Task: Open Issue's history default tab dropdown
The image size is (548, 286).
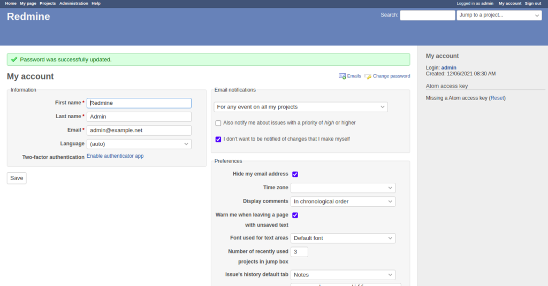Action: pyautogui.click(x=343, y=275)
